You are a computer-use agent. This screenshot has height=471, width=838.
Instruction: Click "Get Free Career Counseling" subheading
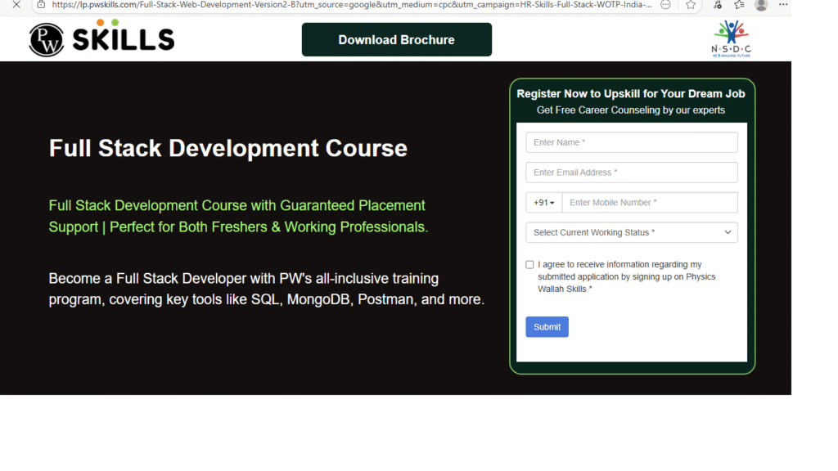[x=631, y=110]
